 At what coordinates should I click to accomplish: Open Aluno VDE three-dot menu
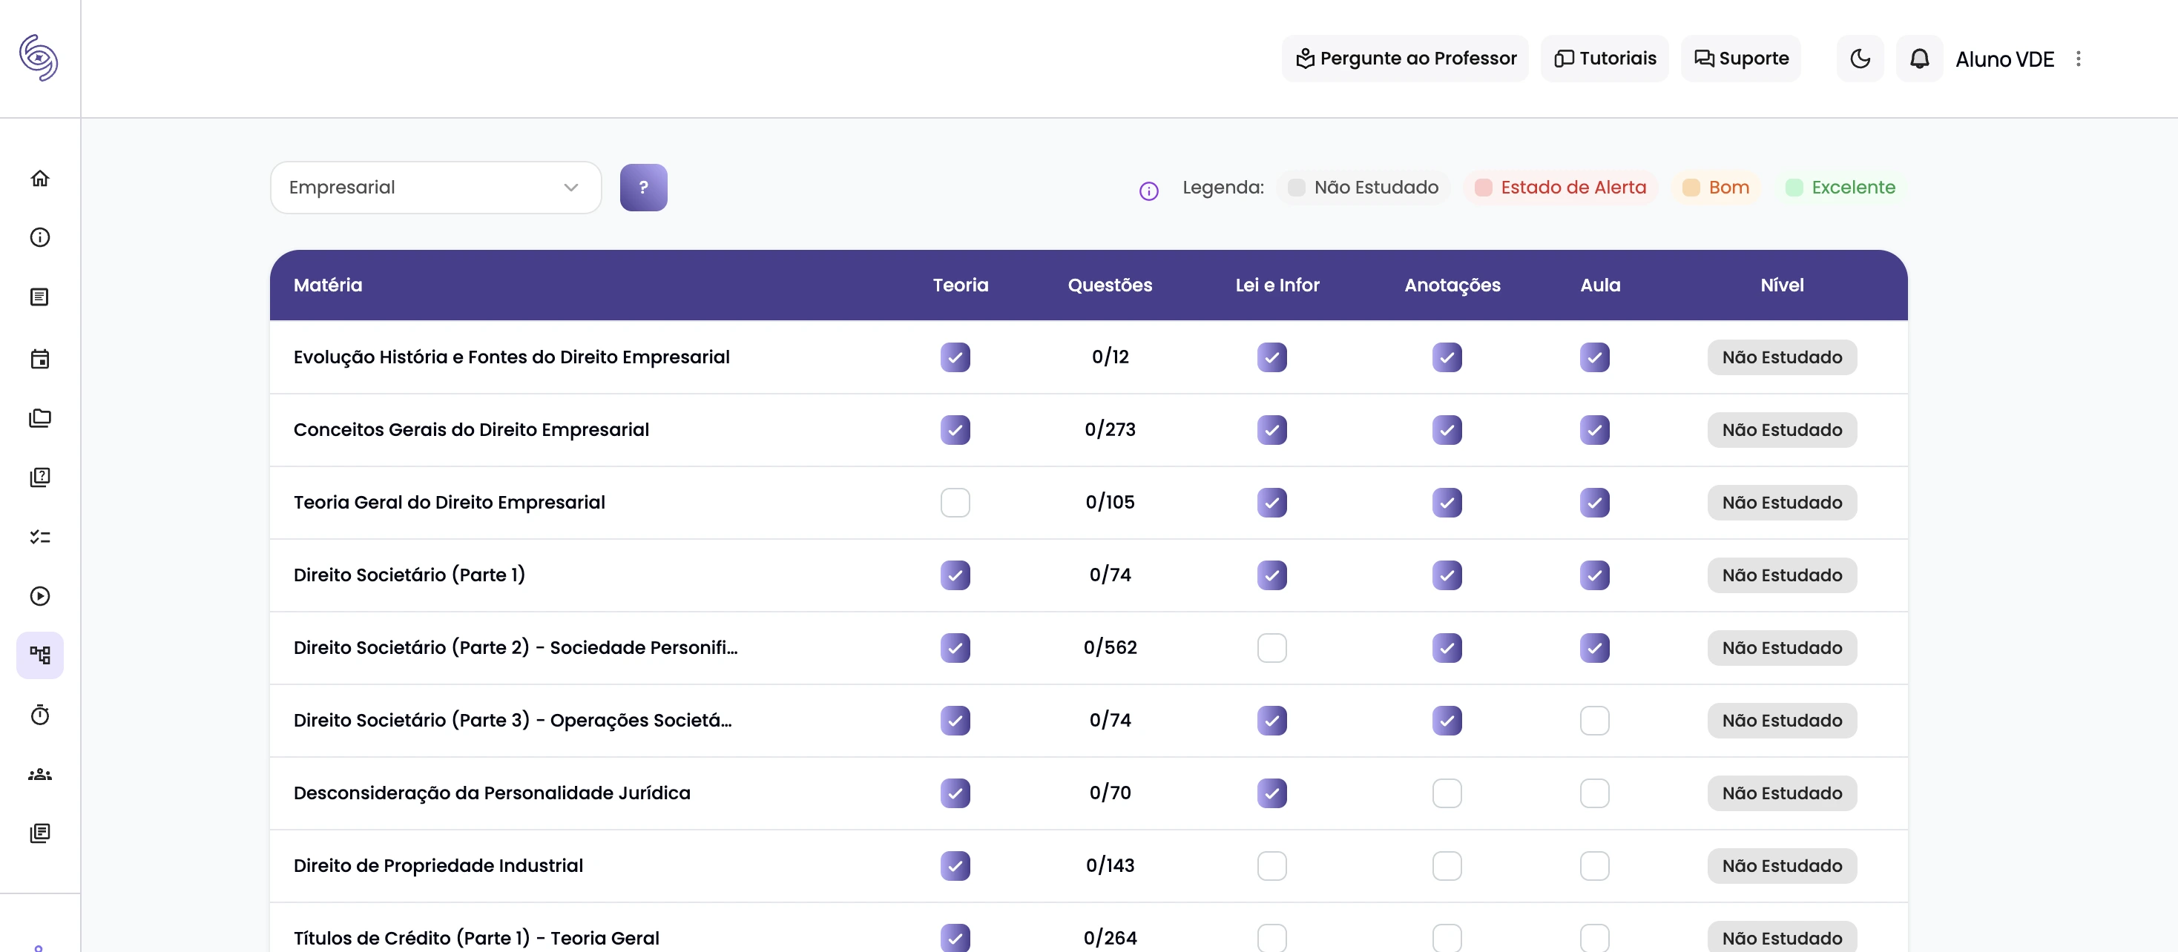tap(2079, 59)
